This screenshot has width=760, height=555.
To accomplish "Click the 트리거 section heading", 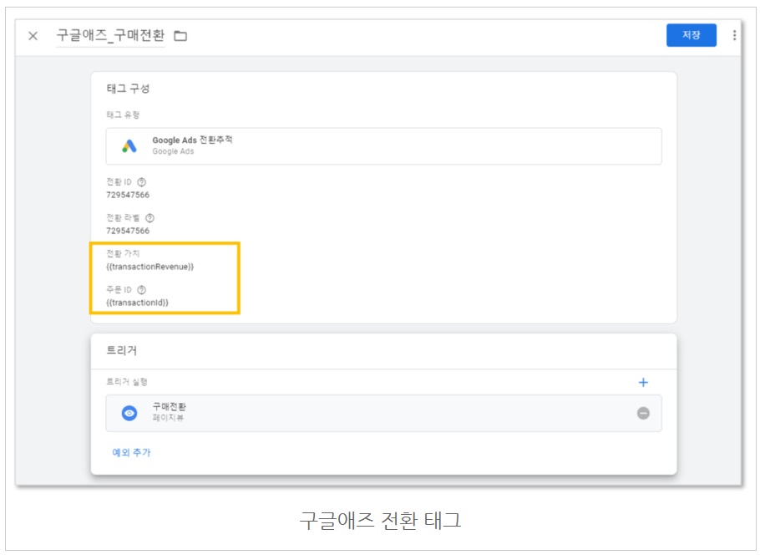I will click(x=122, y=350).
